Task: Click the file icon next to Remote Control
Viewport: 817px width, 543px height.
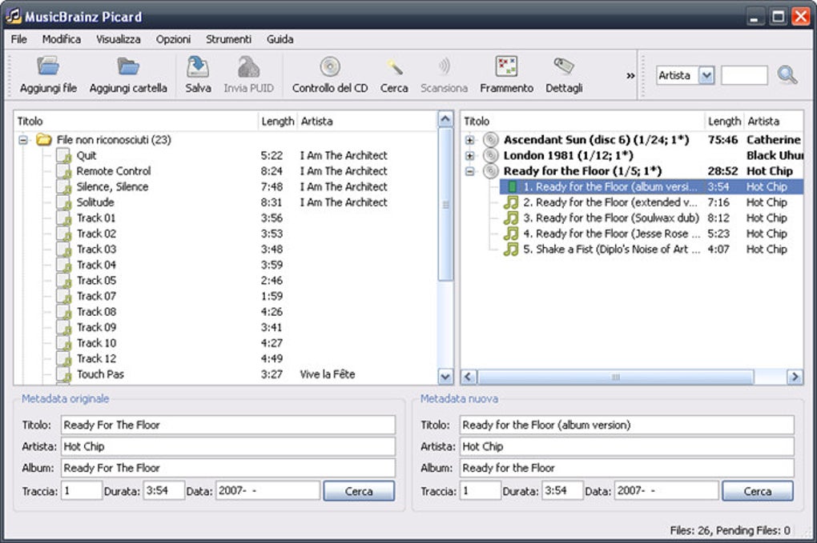Action: tap(63, 171)
